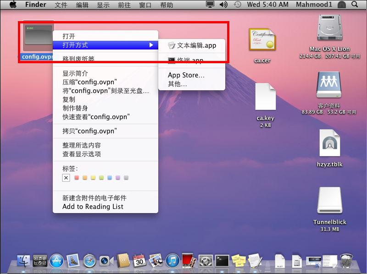Choose 其他… in the submenu

[x=192, y=84]
